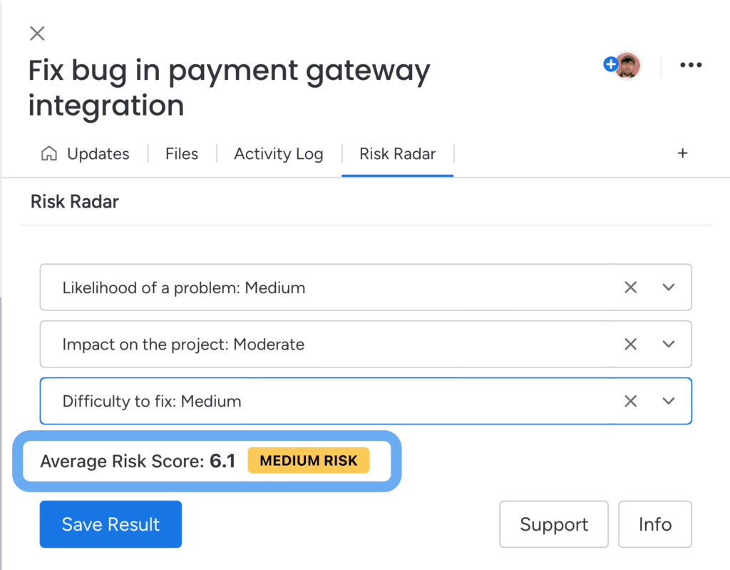Close the item panel with the X icon
Viewport: 730px width, 570px height.
tap(37, 34)
